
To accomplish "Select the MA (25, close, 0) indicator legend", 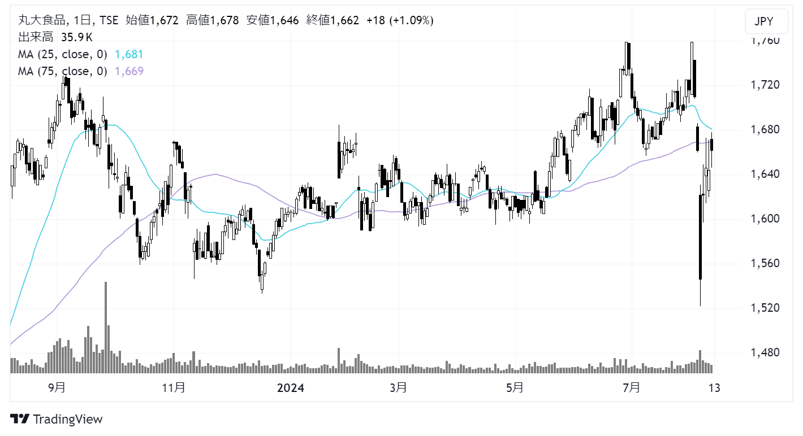I will 63,54.
